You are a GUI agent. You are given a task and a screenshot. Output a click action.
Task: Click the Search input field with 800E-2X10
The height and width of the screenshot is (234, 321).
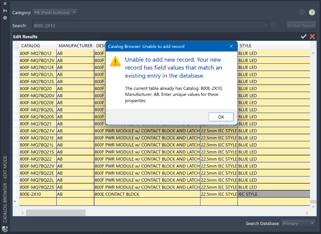[151, 26]
